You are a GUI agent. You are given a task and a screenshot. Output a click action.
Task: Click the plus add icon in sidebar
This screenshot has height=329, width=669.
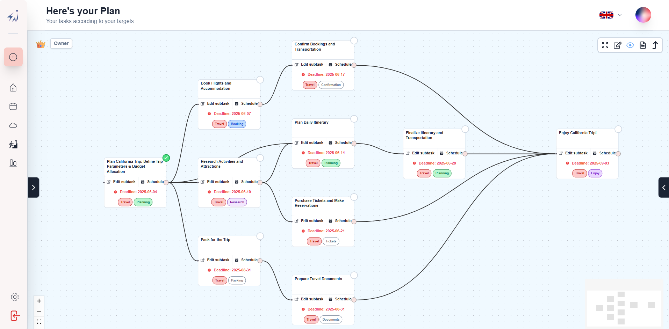pos(13,57)
